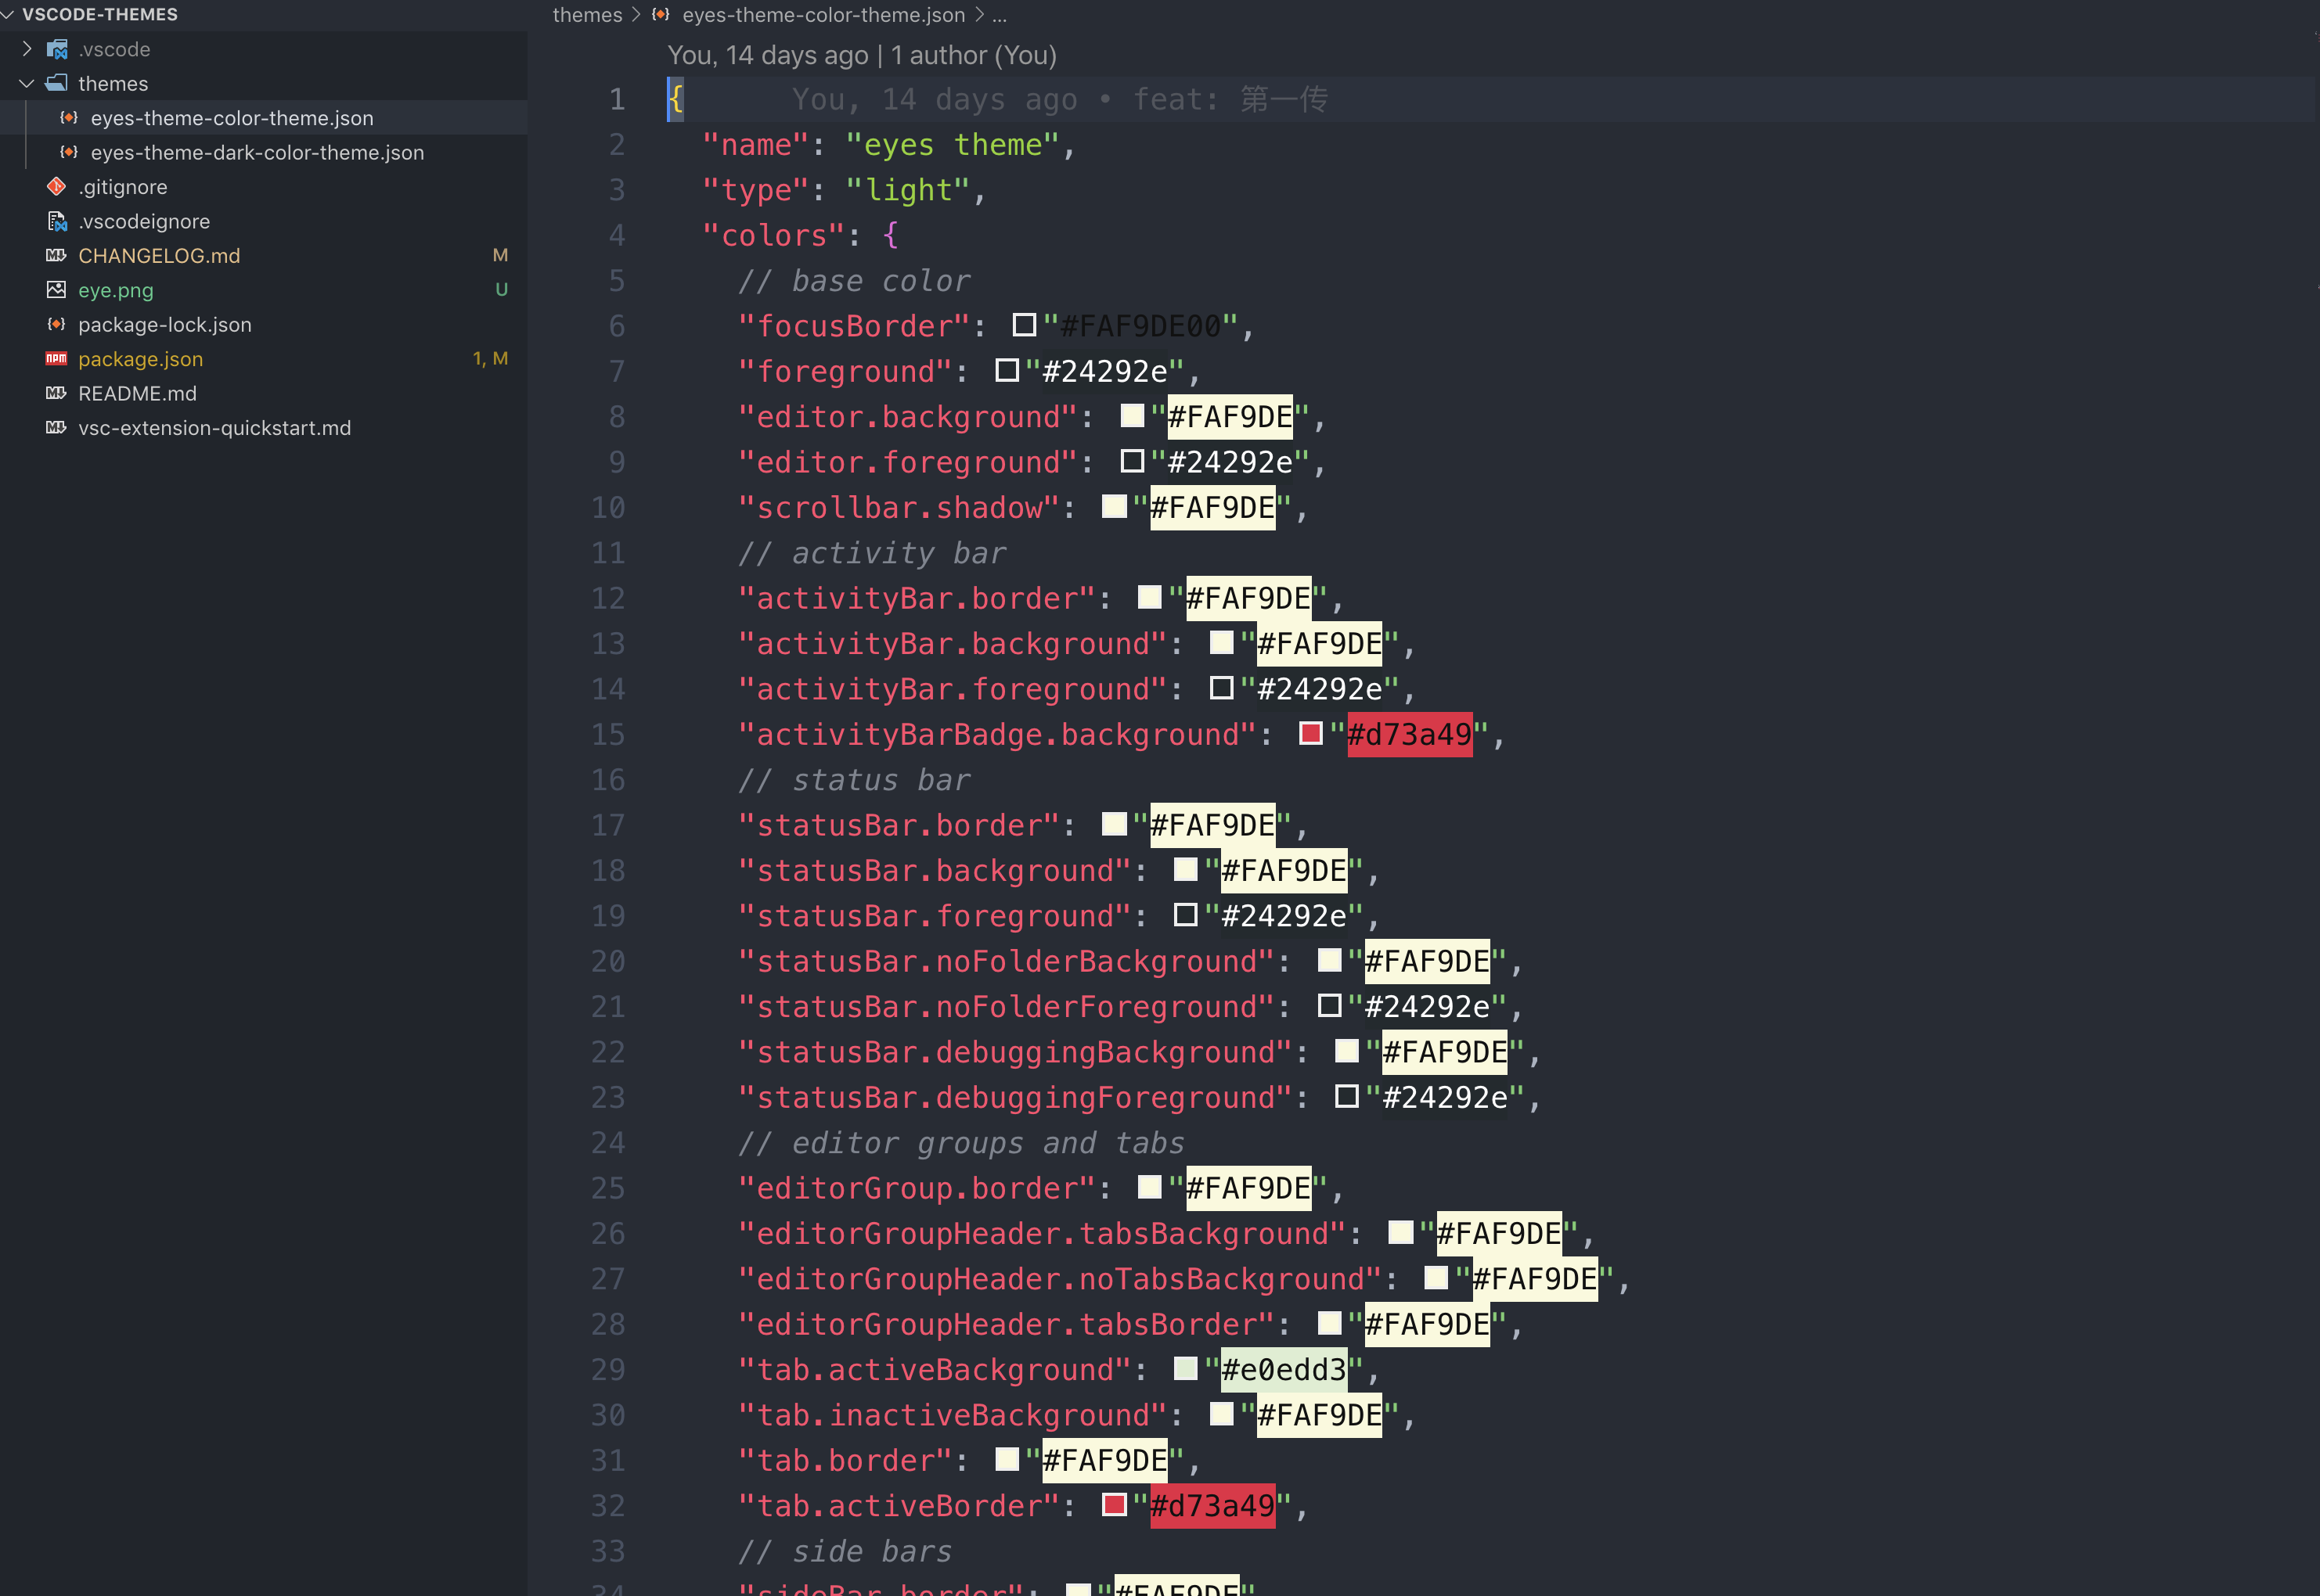Click the package.json npm icon
2320x1596 pixels.
(x=57, y=359)
